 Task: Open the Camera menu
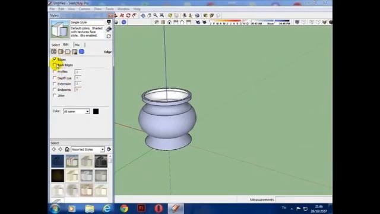(x=84, y=9)
